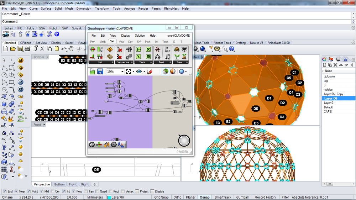The image size is (356, 200).
Task: Click the Pan hand tool icon
Action: click(x=71, y=49)
